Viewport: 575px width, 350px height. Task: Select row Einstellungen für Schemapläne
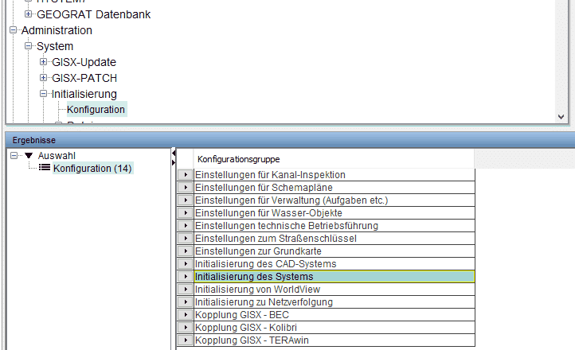pyautogui.click(x=334, y=188)
